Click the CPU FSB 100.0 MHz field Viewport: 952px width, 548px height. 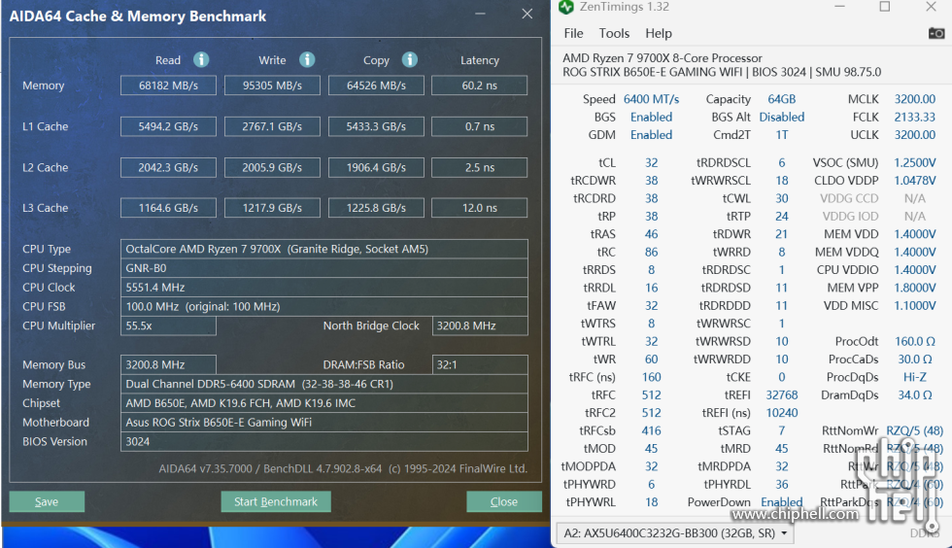[324, 306]
